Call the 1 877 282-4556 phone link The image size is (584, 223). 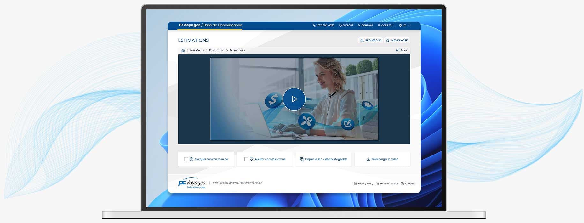coord(323,25)
